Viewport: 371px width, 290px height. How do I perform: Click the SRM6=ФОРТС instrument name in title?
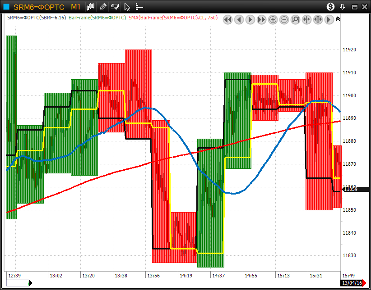tap(39, 7)
